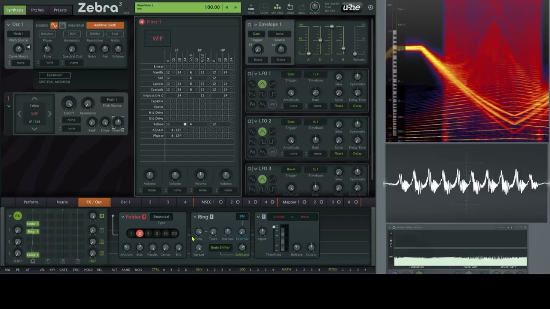Viewport: 550px width, 309px height.
Task: Go to next filter type with right chevron
Action: coord(49,114)
